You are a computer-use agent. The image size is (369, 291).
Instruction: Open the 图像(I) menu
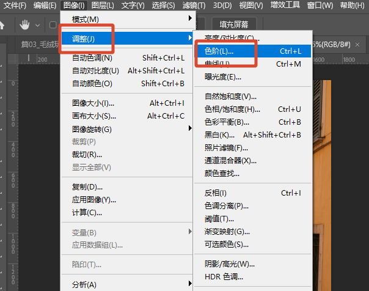coord(74,5)
